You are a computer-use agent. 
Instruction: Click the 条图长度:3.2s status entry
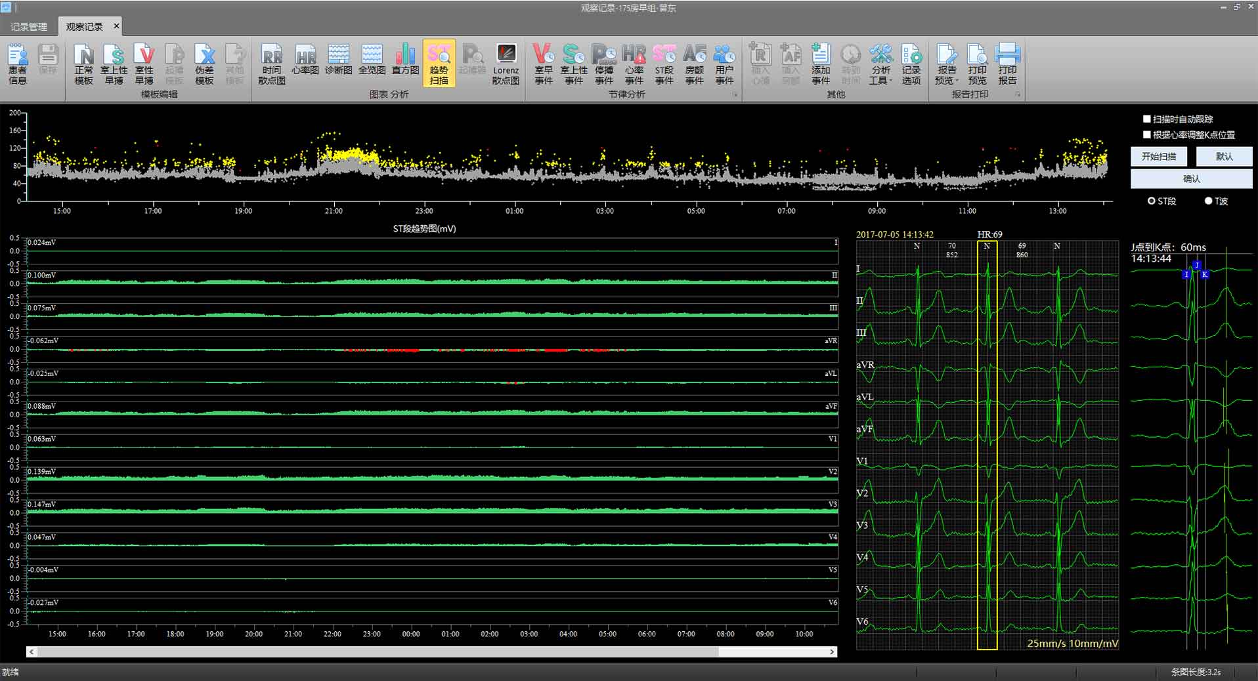point(1196,672)
